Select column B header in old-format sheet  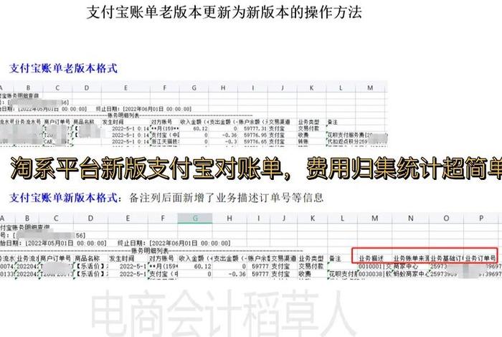pyautogui.click(x=28, y=87)
